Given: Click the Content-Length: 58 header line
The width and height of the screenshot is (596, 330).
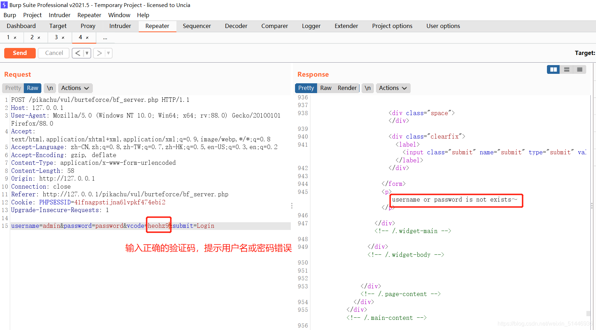Looking at the screenshot, I should [43, 171].
